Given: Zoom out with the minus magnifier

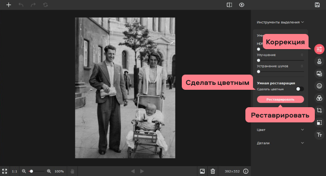Looking at the screenshot, I should (x=24, y=171).
